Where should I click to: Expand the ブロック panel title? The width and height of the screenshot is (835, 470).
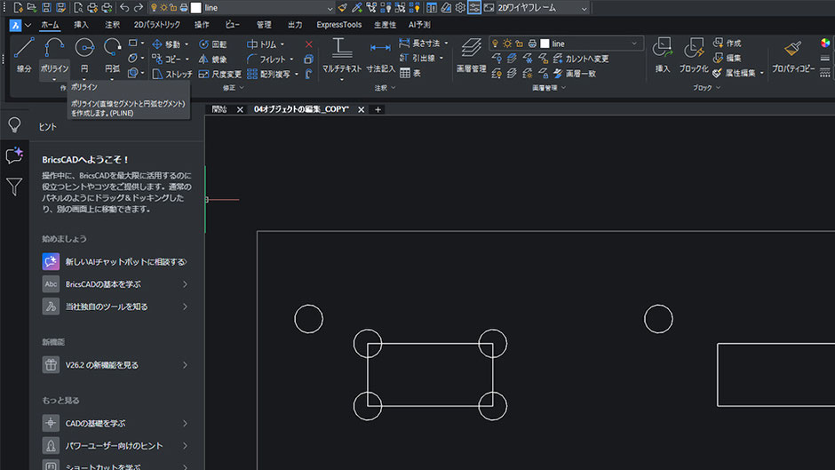click(x=707, y=88)
